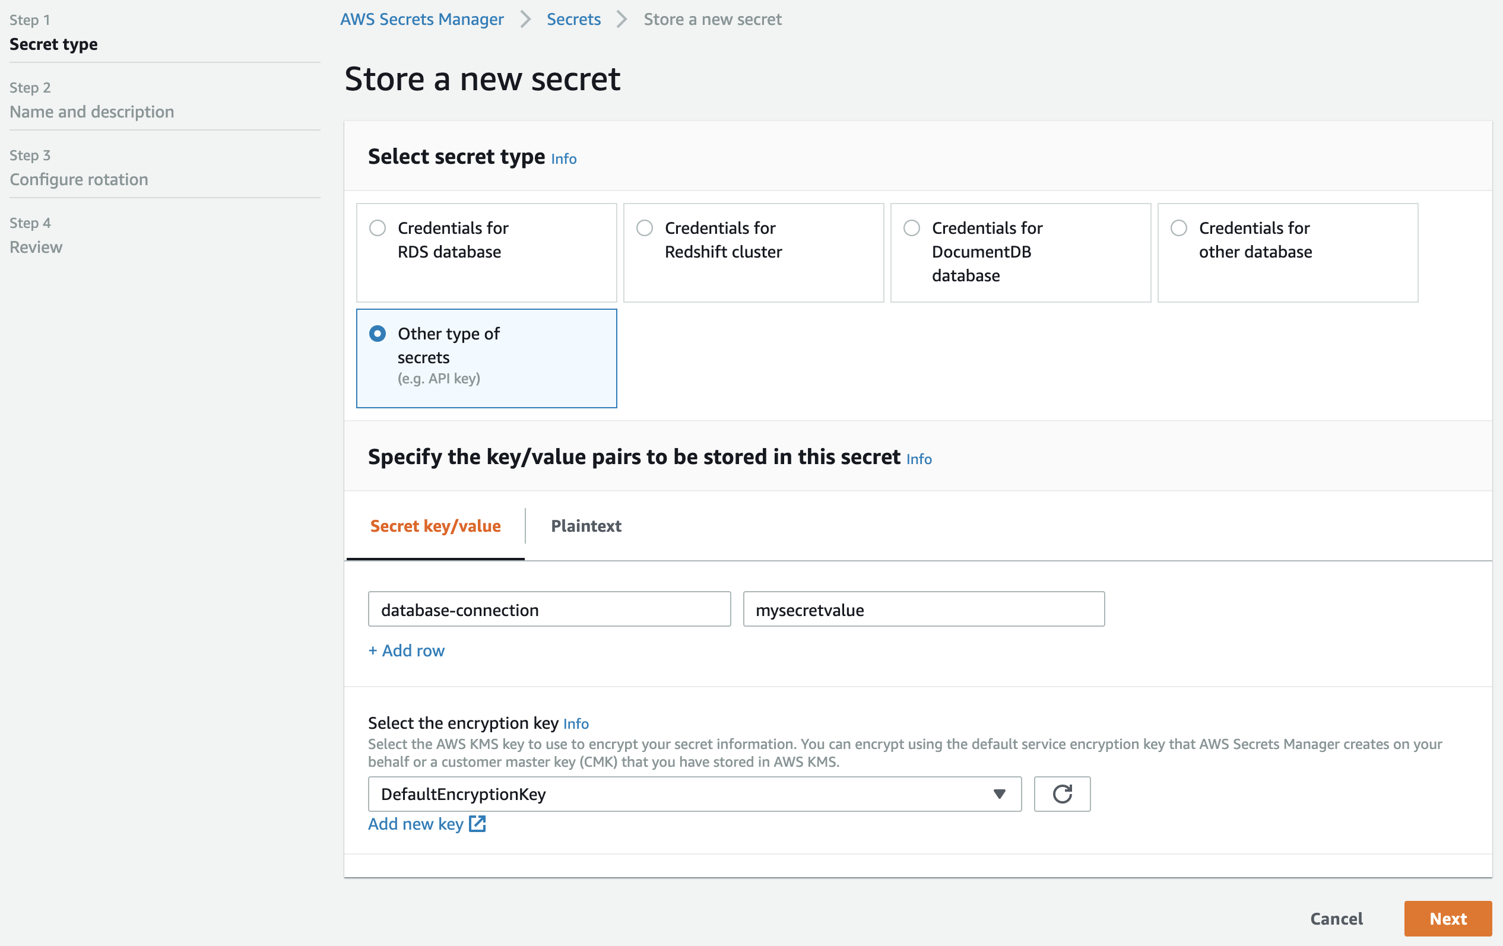This screenshot has width=1503, height=946.
Task: Select Credentials for Redshift cluster radio
Action: [x=645, y=228]
